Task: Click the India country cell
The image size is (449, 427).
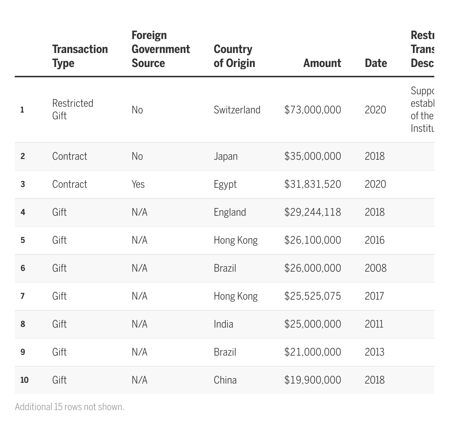Action: point(223,324)
